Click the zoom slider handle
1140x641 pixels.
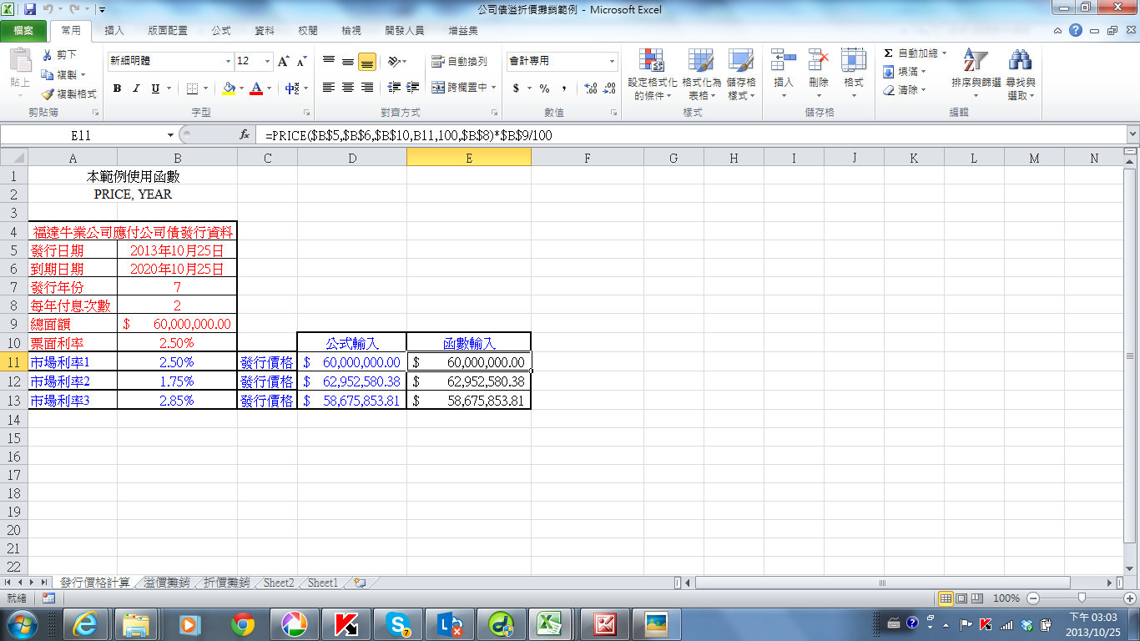1082,598
